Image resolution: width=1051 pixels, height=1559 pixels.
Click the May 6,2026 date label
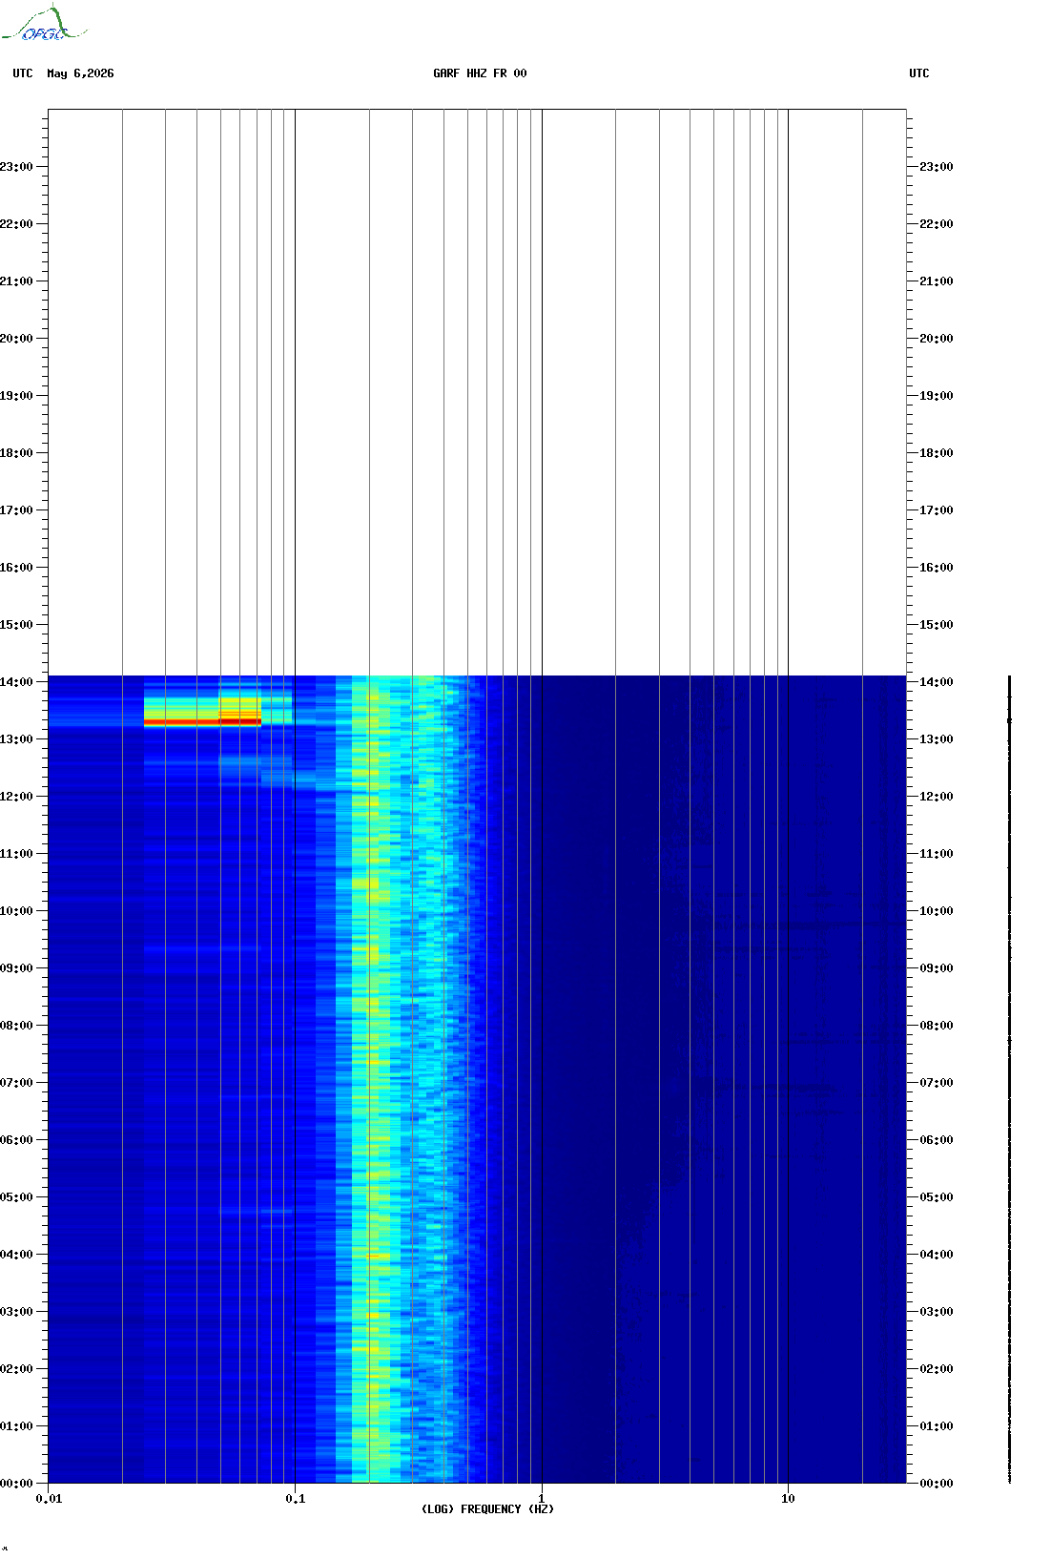tap(80, 73)
